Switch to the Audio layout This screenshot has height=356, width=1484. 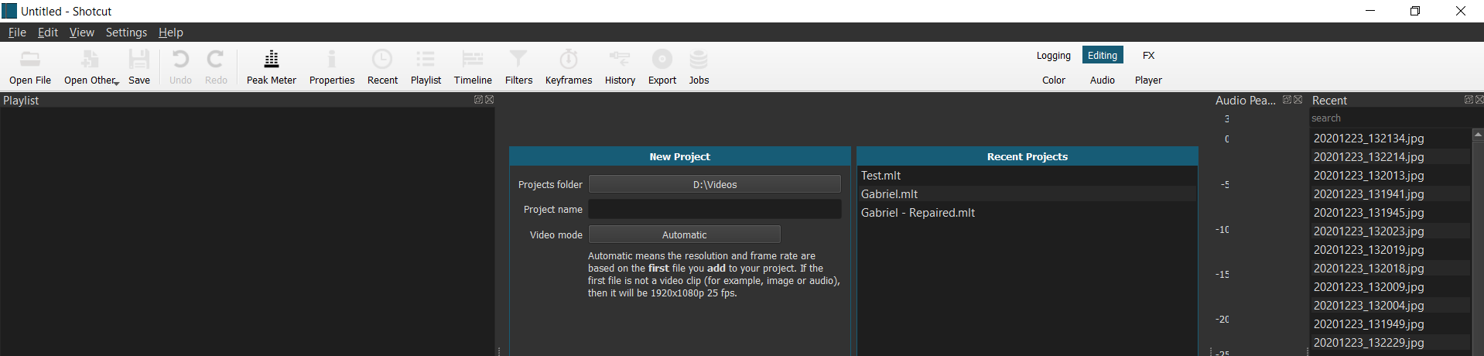click(1103, 80)
